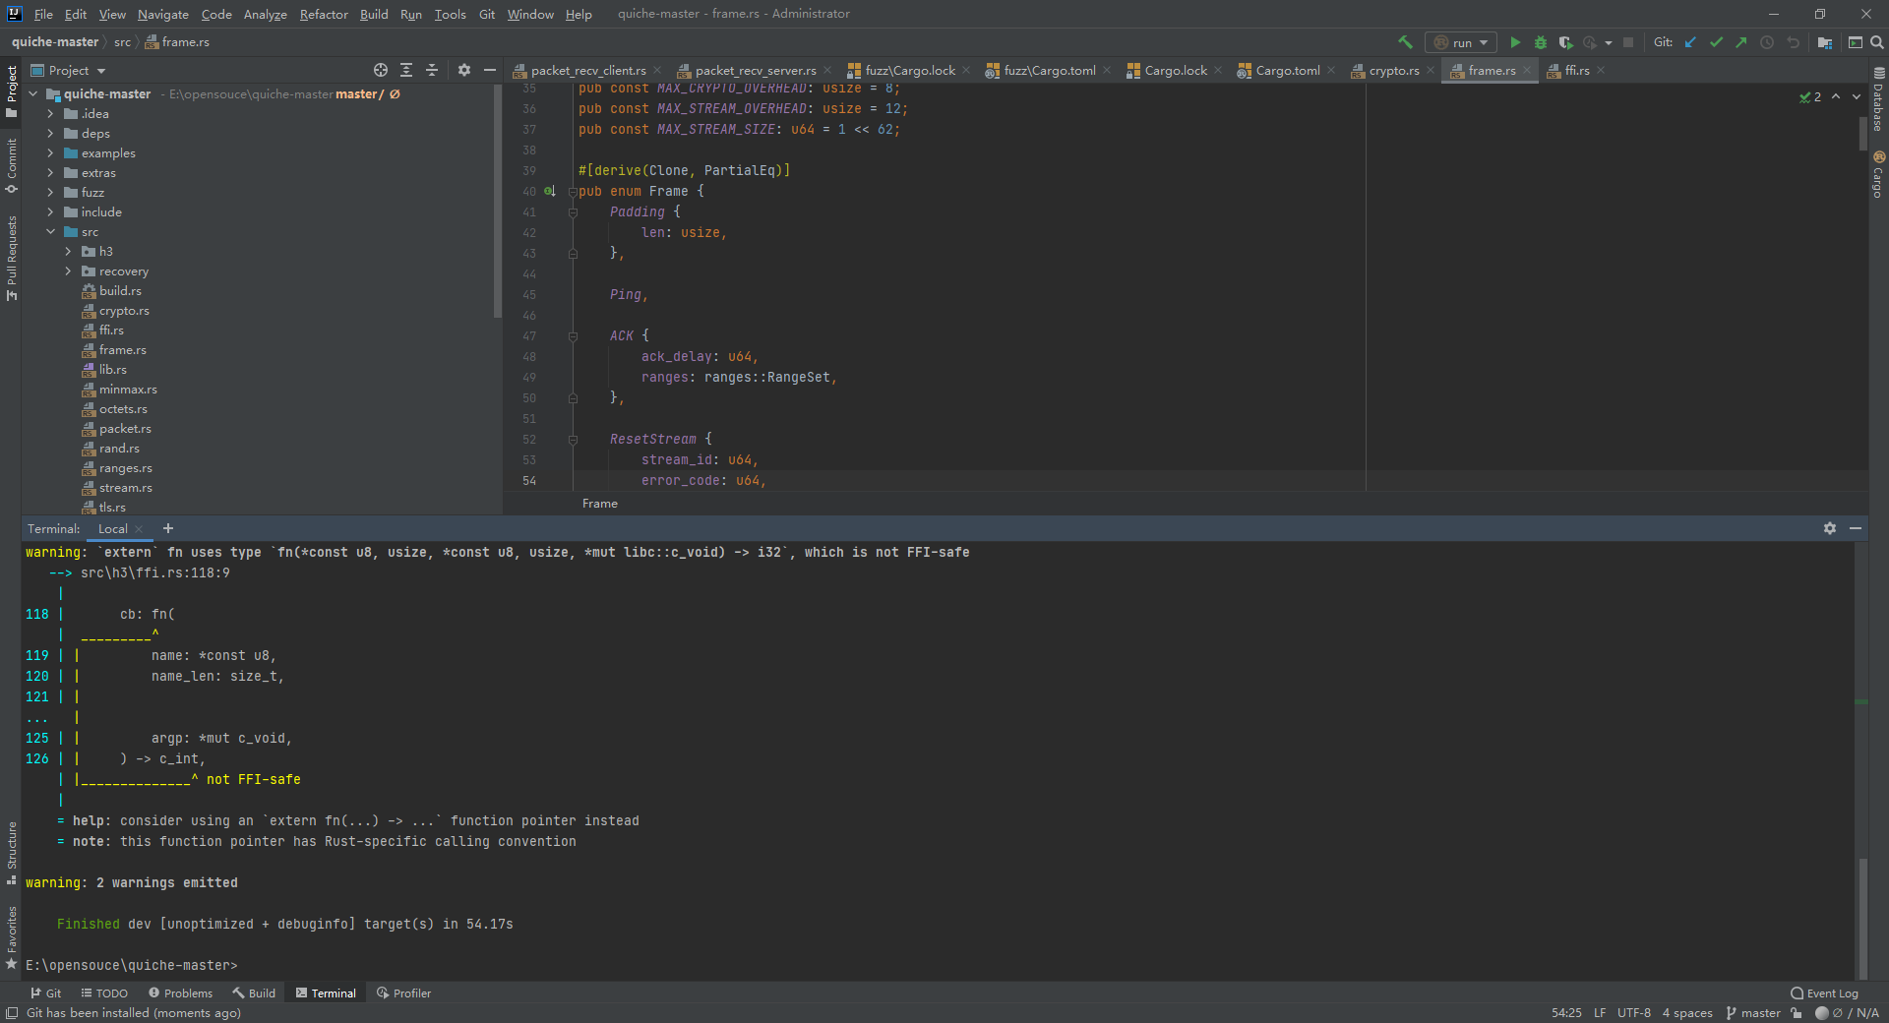1889x1023 pixels.
Task: Click the Frame breadcrumb below editor
Action: tap(600, 504)
